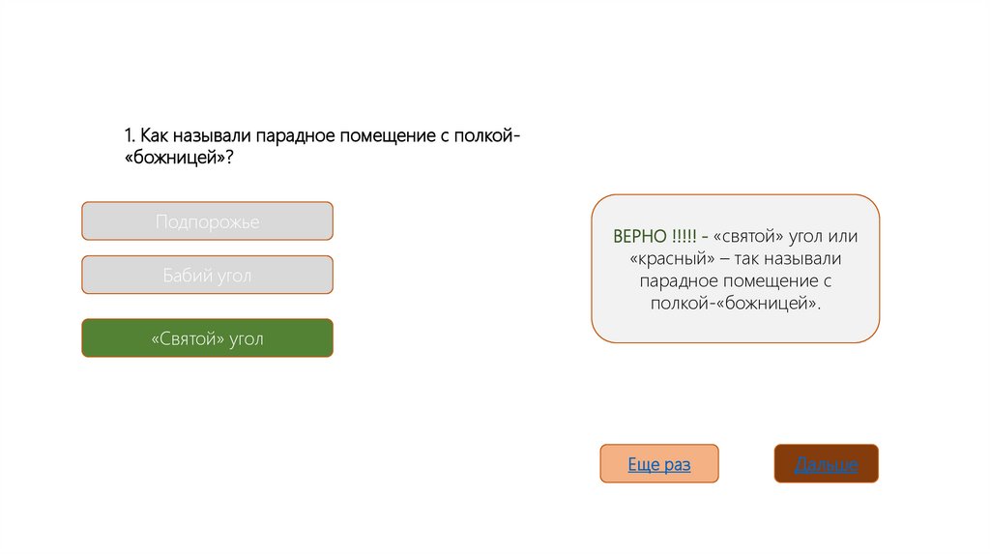This screenshot has width=990, height=555.
Task: Click полкой- ending the question's first line
Action: point(487,135)
